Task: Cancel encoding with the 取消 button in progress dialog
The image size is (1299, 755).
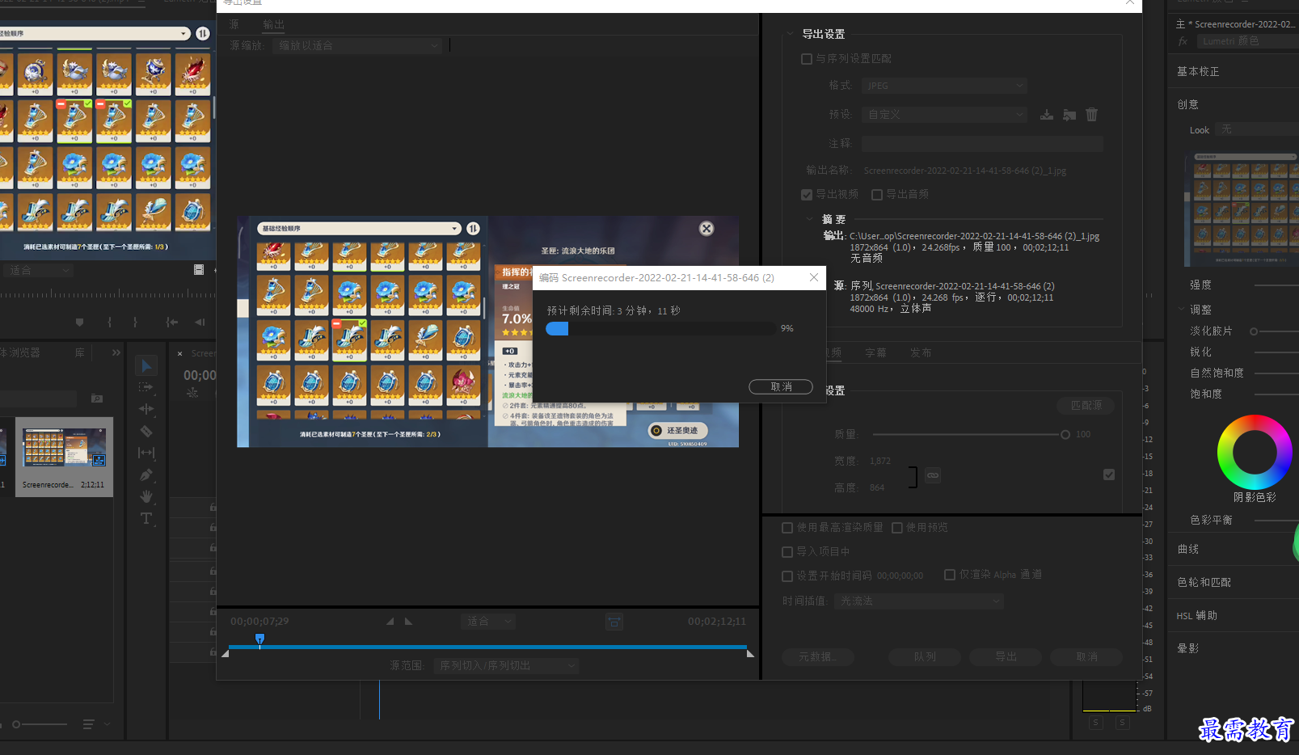Action: 781,387
